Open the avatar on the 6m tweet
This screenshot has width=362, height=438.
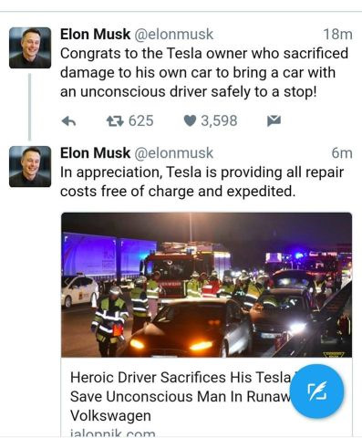coord(30,166)
